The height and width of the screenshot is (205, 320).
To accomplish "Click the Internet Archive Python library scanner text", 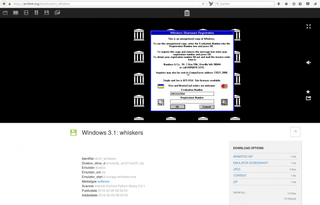I will click(120, 186).
